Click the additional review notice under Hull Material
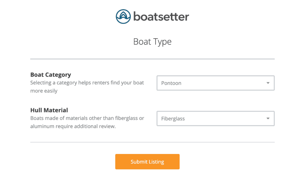304x189 pixels. coord(87,122)
